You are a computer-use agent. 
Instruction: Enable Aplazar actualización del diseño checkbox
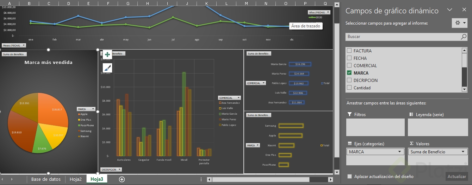[x=349, y=177]
